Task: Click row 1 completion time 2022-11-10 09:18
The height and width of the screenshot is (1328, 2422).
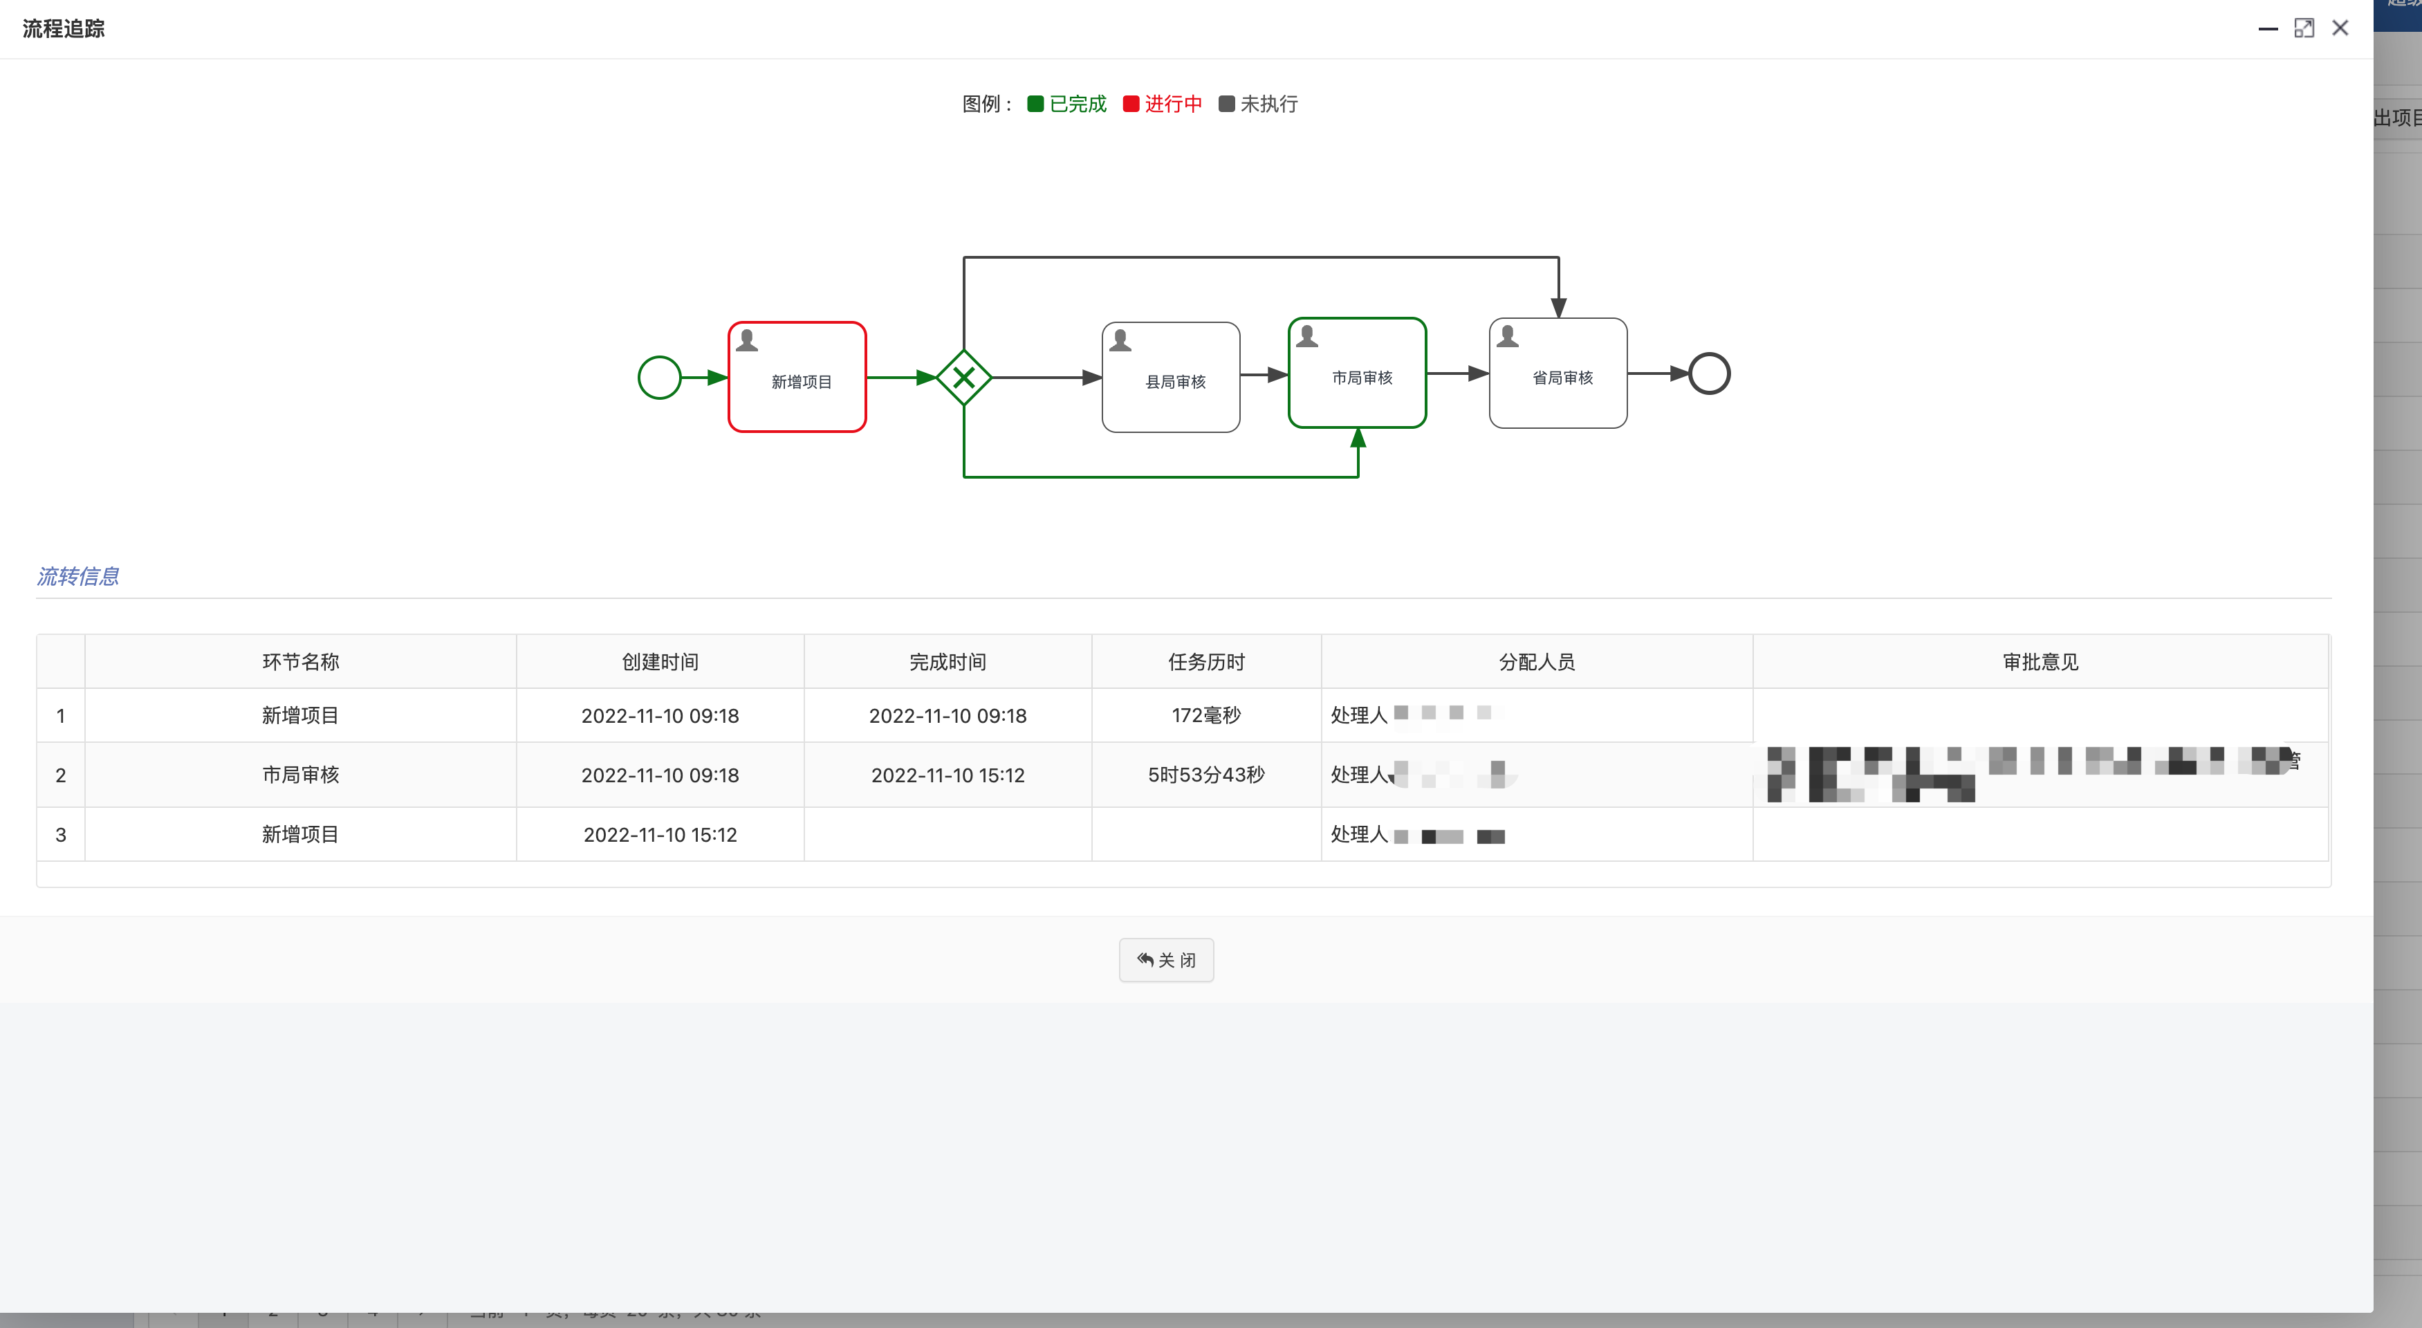Action: tap(947, 714)
